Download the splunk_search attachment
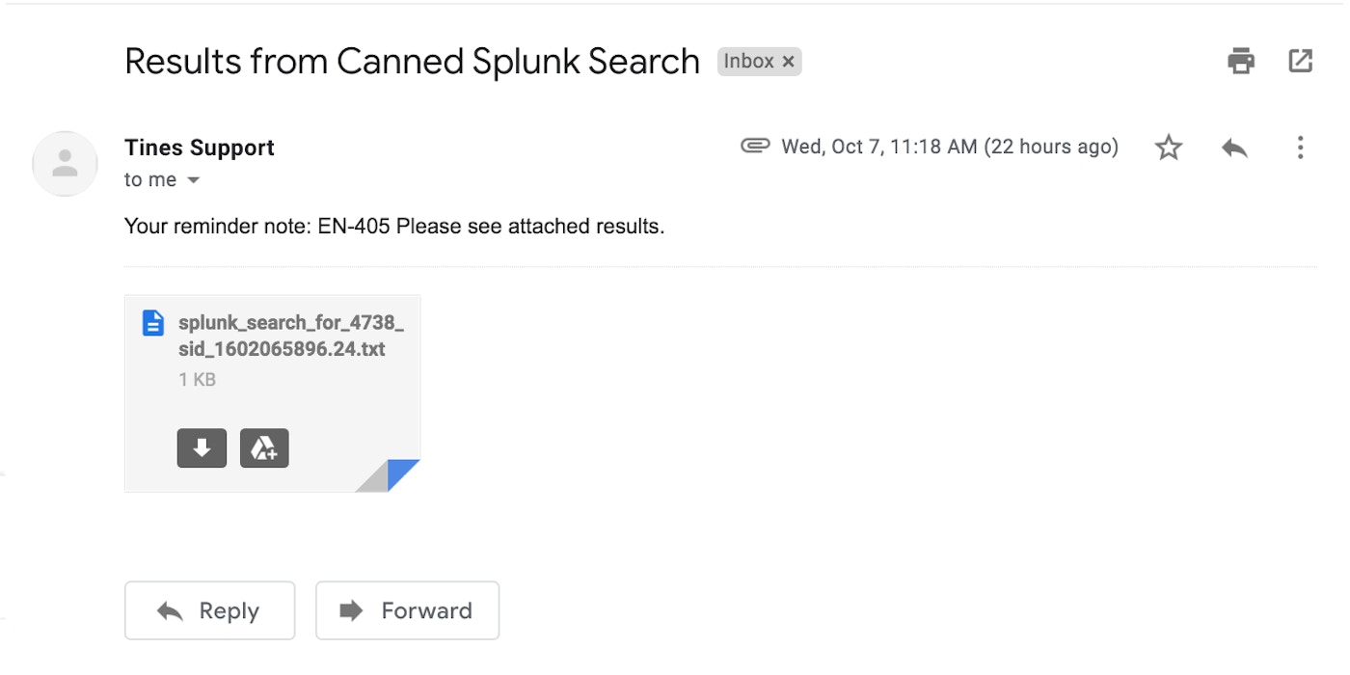The image size is (1350, 675). click(x=202, y=447)
